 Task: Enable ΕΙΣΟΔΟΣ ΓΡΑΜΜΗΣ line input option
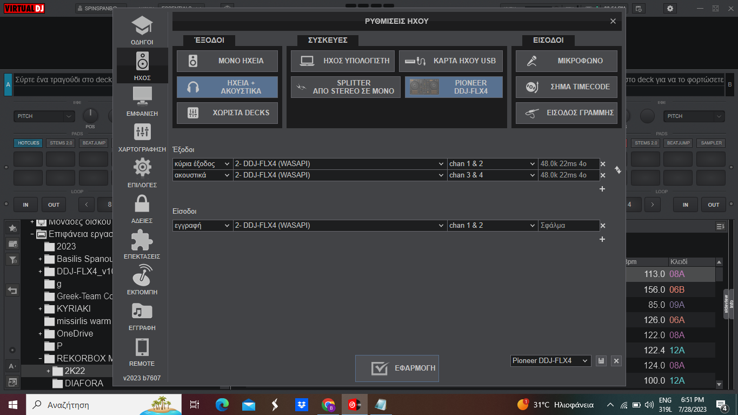[x=566, y=113]
